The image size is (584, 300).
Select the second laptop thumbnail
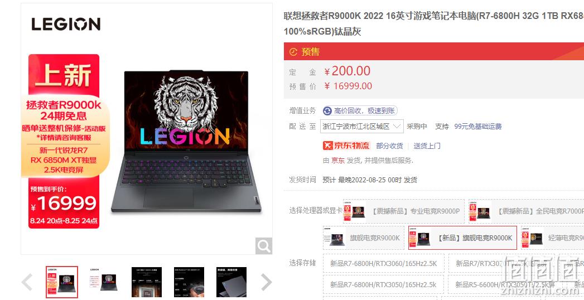coord(104,282)
